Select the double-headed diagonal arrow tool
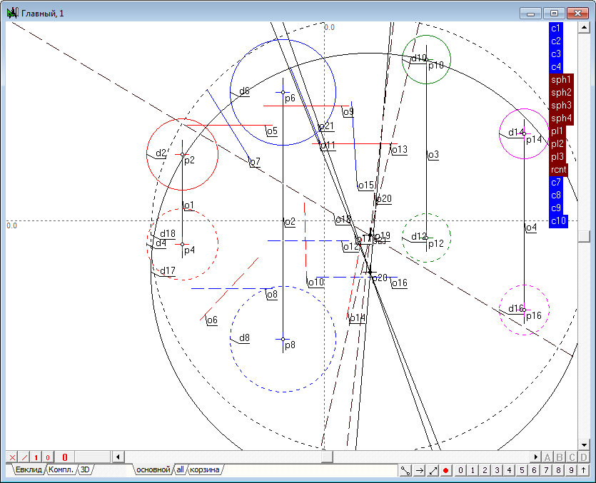 click(433, 470)
